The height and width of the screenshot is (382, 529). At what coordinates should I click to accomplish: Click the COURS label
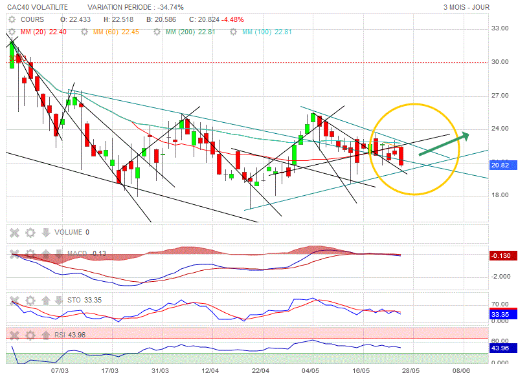tap(32, 19)
